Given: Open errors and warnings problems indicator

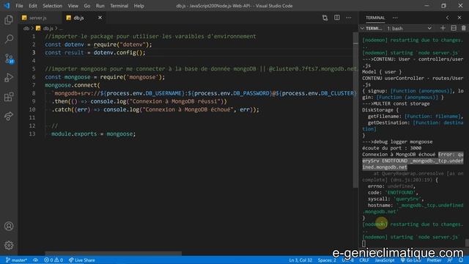Looking at the screenshot, I should [53, 260].
